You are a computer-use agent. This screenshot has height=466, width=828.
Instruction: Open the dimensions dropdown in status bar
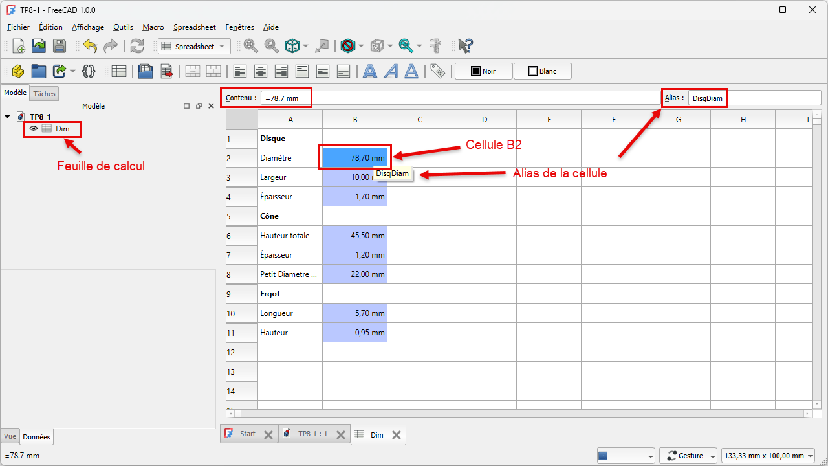pos(768,456)
